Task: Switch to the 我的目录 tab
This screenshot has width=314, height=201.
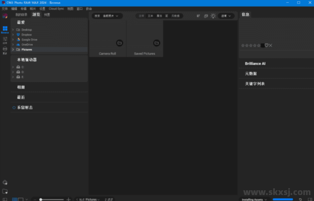Action: pyautogui.click(x=21, y=15)
